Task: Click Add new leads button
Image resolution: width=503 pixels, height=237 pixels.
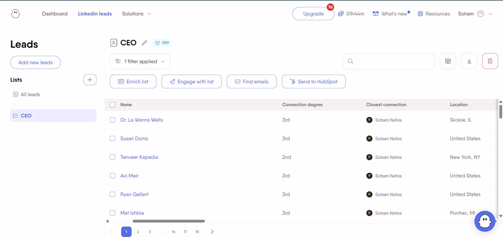Action: (x=35, y=62)
